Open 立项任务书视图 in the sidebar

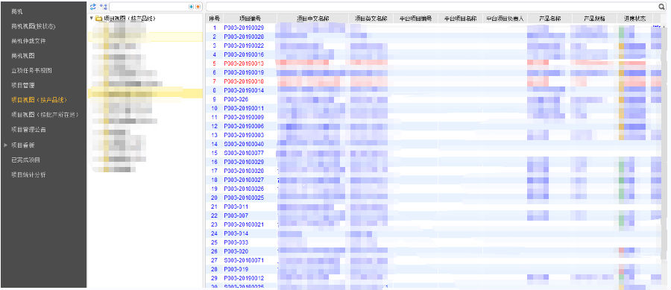(31, 71)
